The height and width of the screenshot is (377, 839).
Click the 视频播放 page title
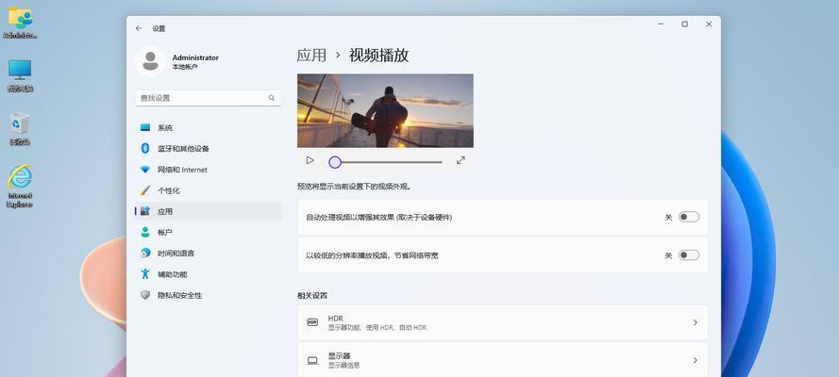click(x=378, y=55)
